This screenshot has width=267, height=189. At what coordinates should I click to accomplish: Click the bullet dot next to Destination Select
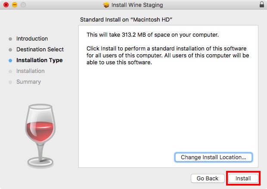tap(10, 50)
